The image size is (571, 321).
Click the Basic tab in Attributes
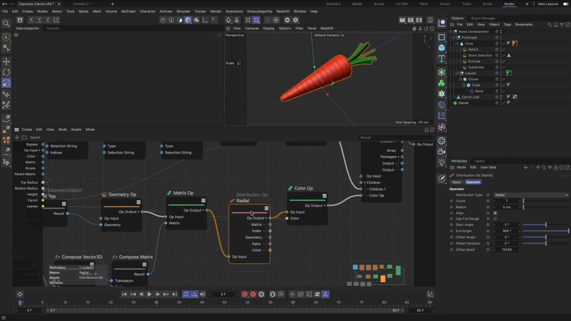(x=457, y=182)
